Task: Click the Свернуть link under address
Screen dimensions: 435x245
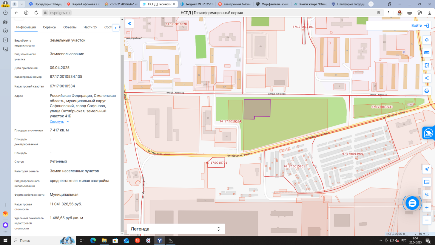Action: point(57,122)
